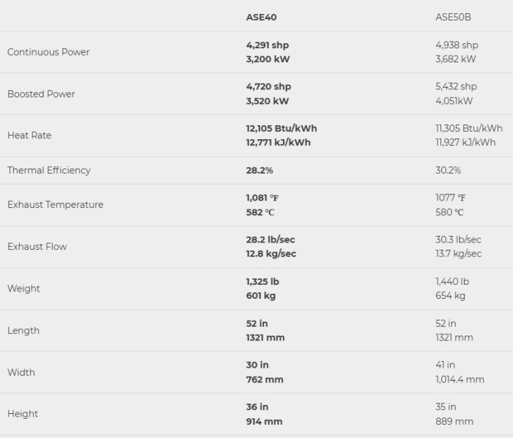This screenshot has width=513, height=438.
Task: Select the 1,081 °F exhaust temperature value
Action: tap(262, 198)
